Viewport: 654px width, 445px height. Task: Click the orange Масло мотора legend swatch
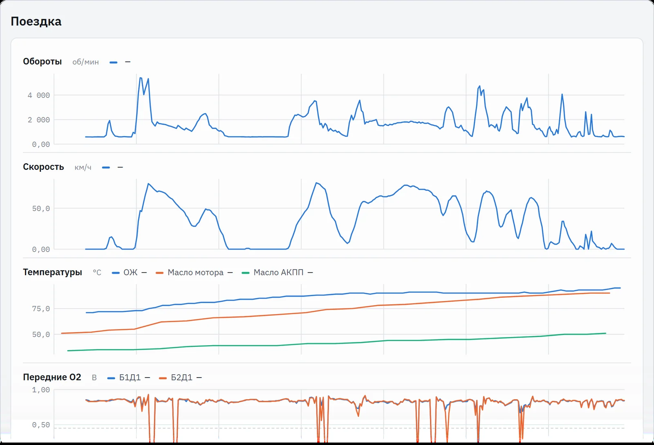(160, 273)
